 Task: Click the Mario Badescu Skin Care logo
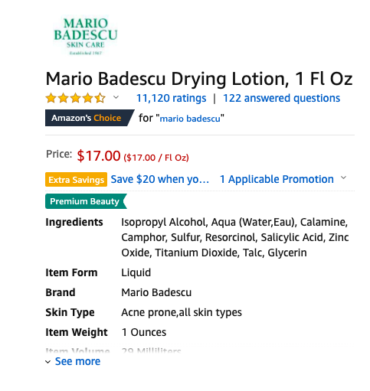(x=86, y=36)
